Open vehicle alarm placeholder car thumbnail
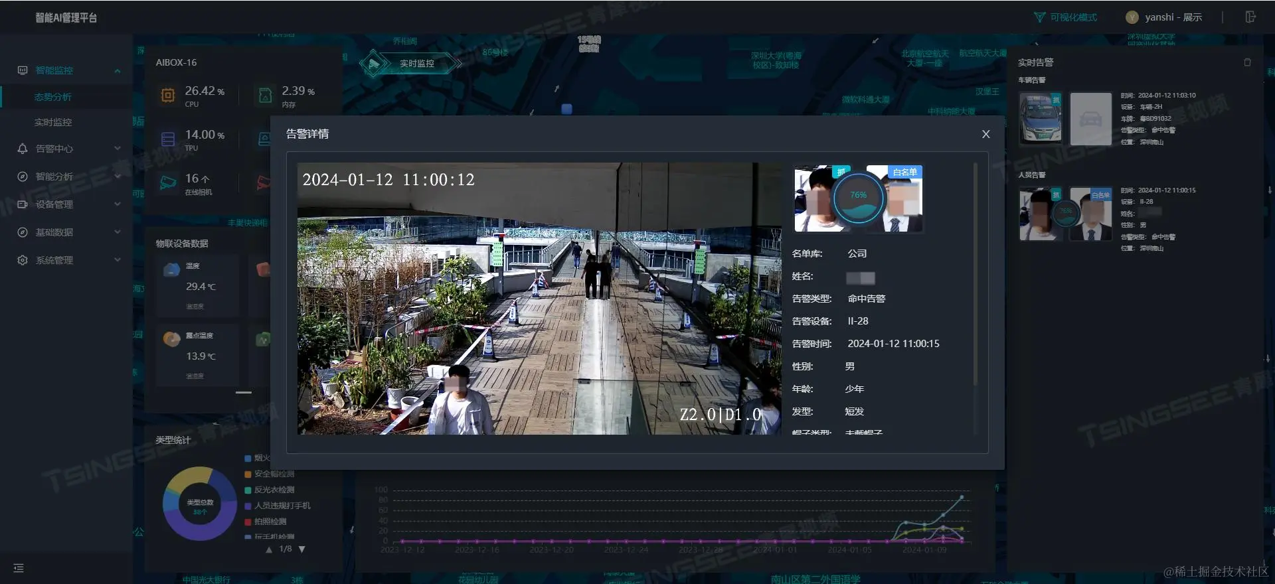The height and width of the screenshot is (584, 1275). (1090, 119)
